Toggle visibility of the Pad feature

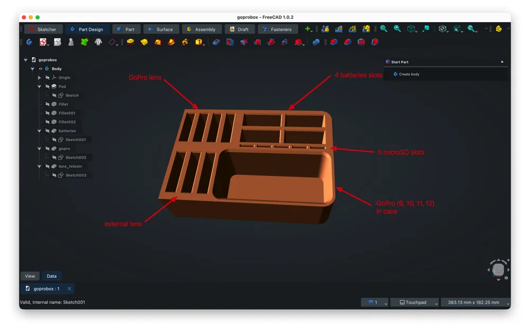tap(47, 86)
